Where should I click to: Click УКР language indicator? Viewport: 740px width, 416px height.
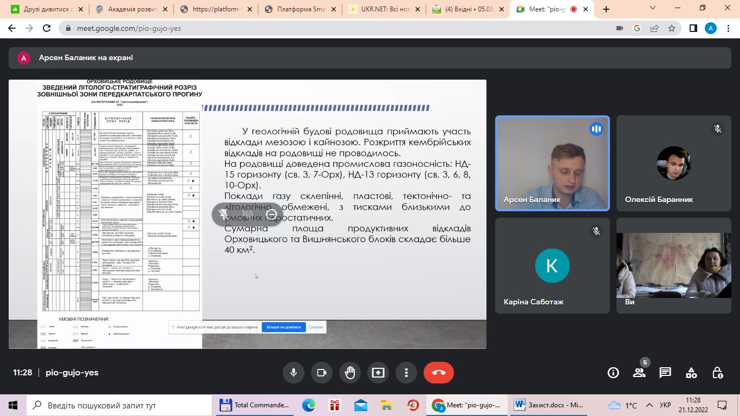click(666, 405)
